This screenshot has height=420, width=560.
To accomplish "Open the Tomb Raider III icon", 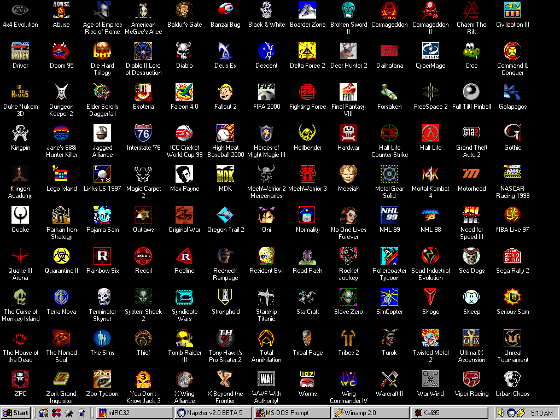I will click(184, 338).
